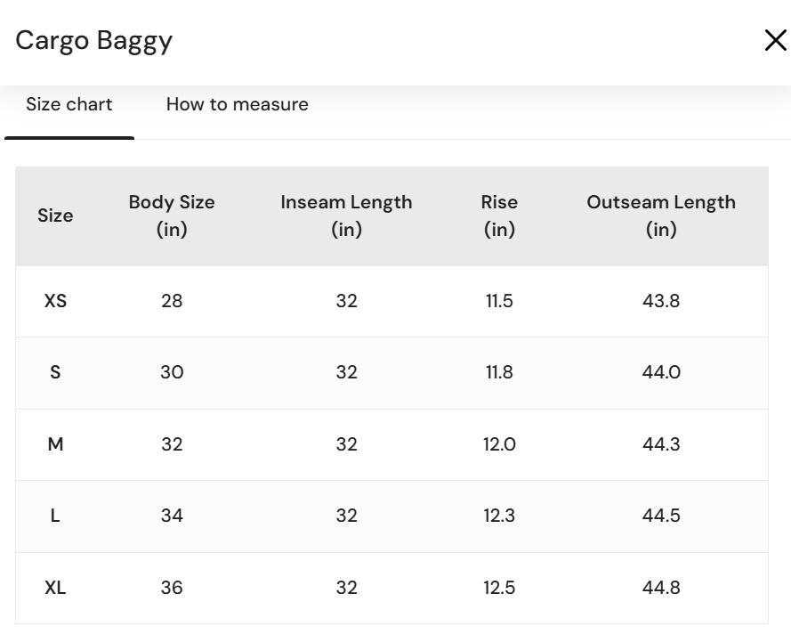Click the rise value 11.8

tap(499, 372)
